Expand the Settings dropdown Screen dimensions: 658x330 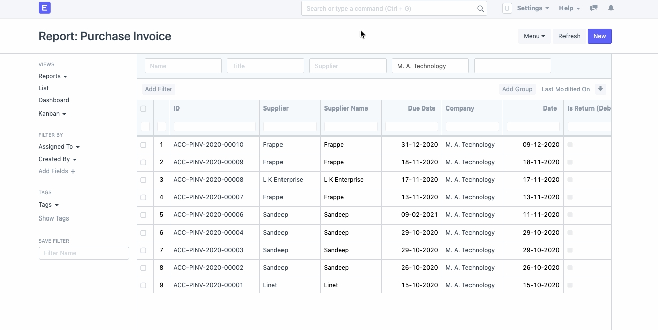point(533,8)
